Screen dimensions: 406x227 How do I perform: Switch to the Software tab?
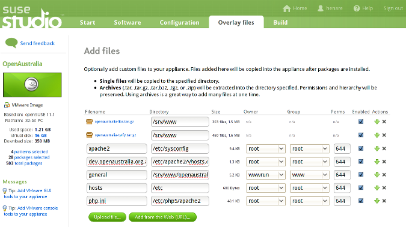128,22
